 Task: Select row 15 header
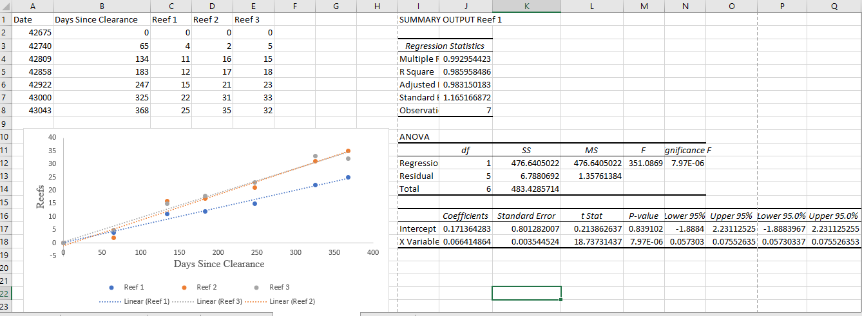[x=5, y=202]
